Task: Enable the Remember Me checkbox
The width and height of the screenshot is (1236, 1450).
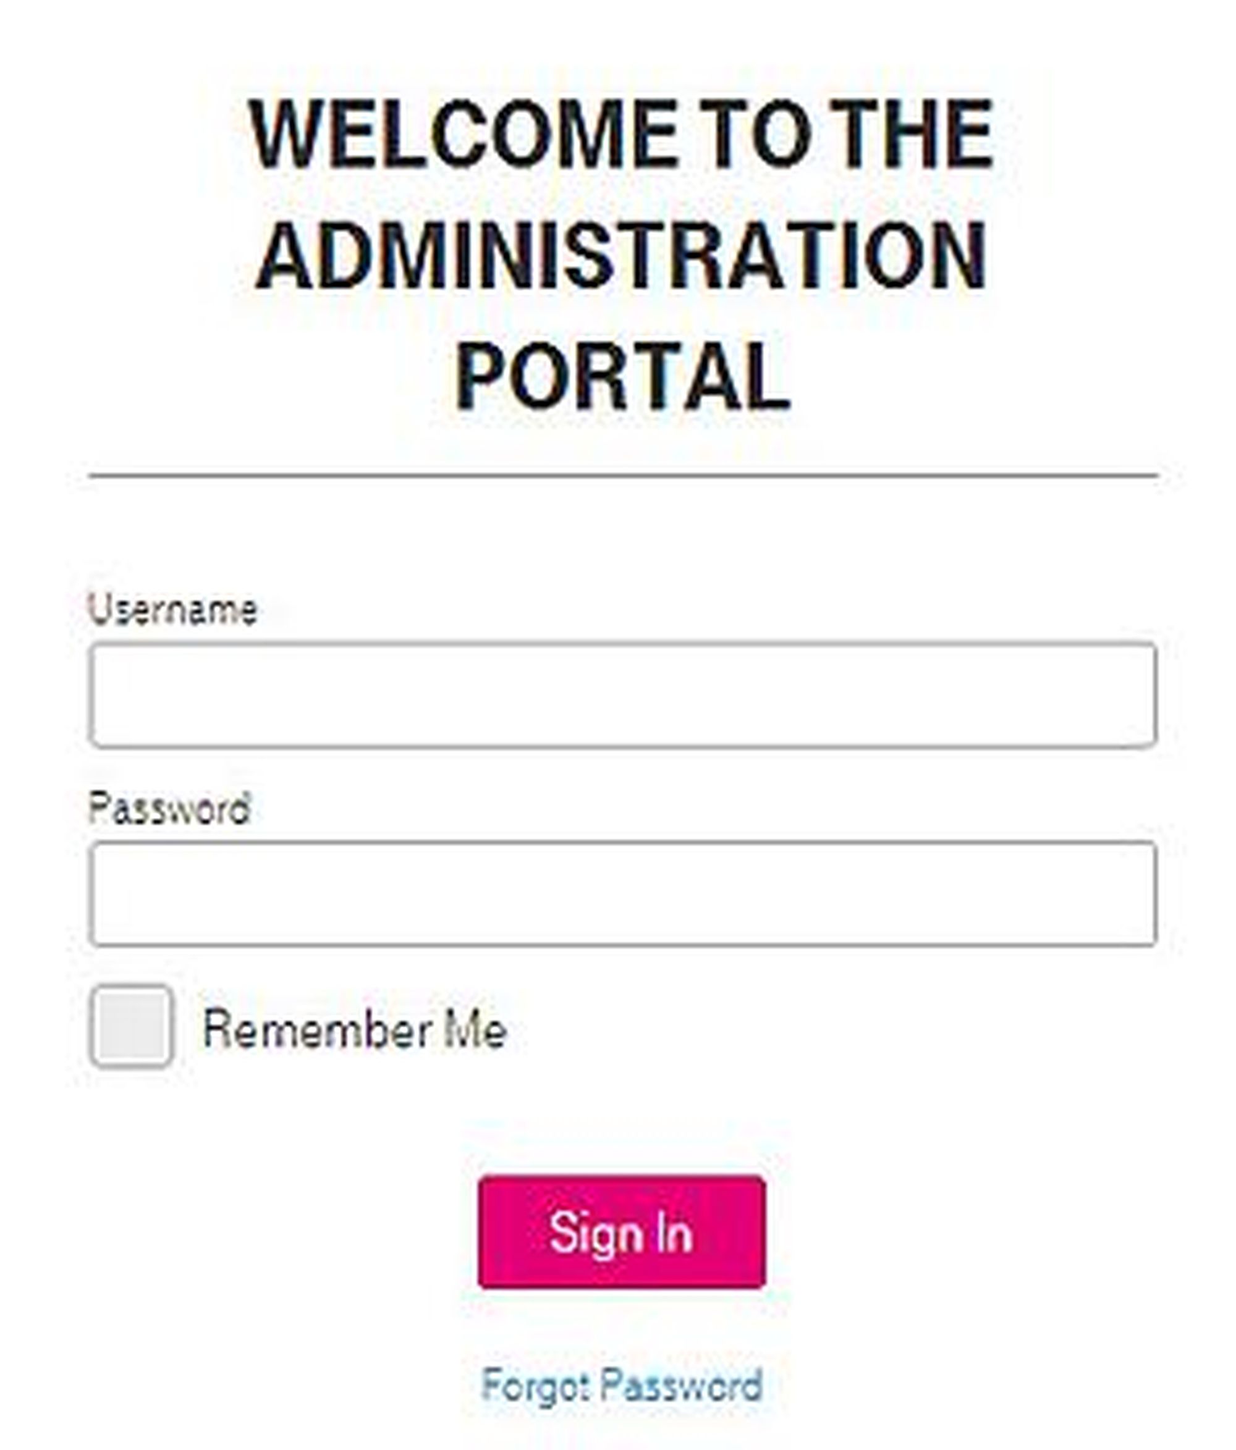Action: pos(132,1027)
